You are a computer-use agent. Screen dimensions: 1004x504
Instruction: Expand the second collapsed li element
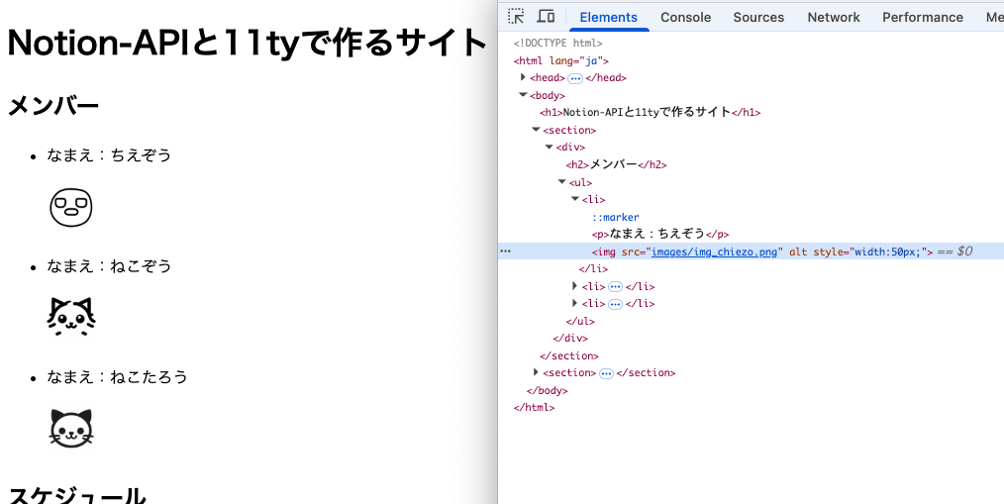pyautogui.click(x=574, y=286)
